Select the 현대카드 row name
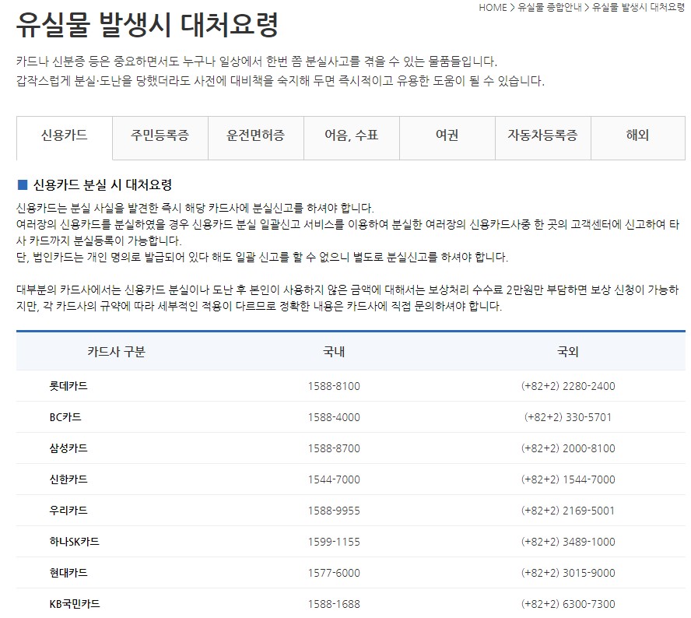This screenshot has height=618, width=691. (68, 573)
